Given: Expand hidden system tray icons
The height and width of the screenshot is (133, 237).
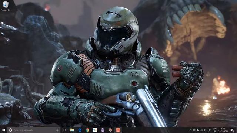Looking at the screenshot, I should [190, 130].
